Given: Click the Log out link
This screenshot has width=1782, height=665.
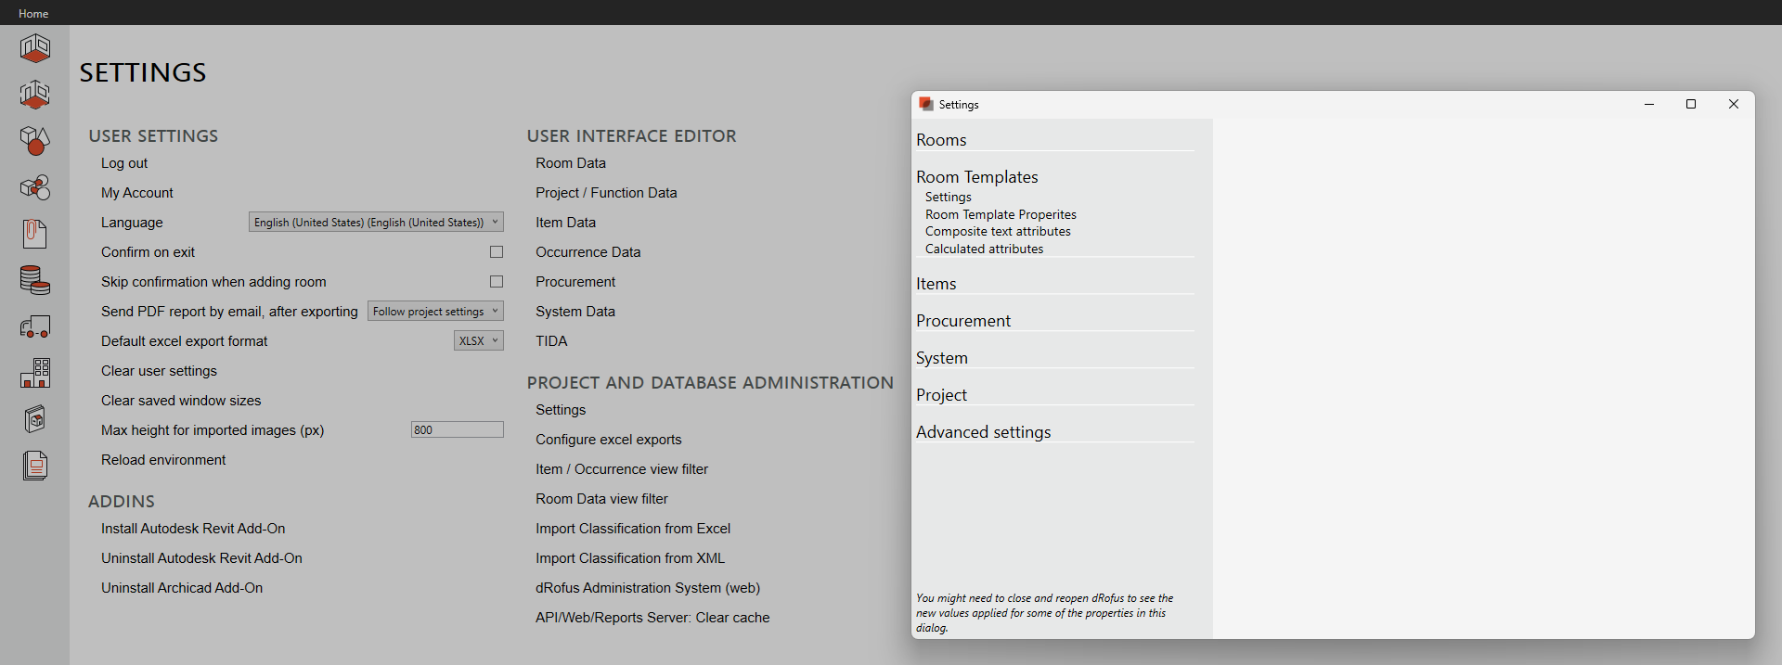Looking at the screenshot, I should 124,163.
